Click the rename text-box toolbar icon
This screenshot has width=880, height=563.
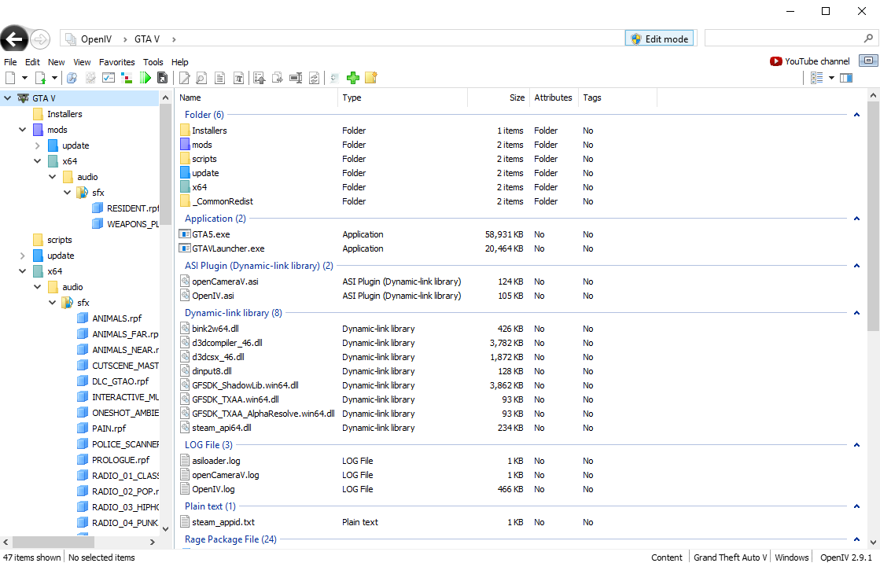click(x=296, y=78)
